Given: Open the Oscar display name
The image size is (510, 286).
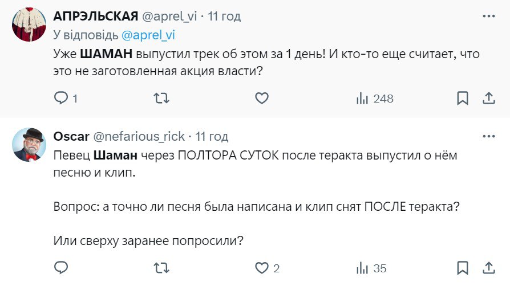Looking at the screenshot, I should tap(70, 136).
